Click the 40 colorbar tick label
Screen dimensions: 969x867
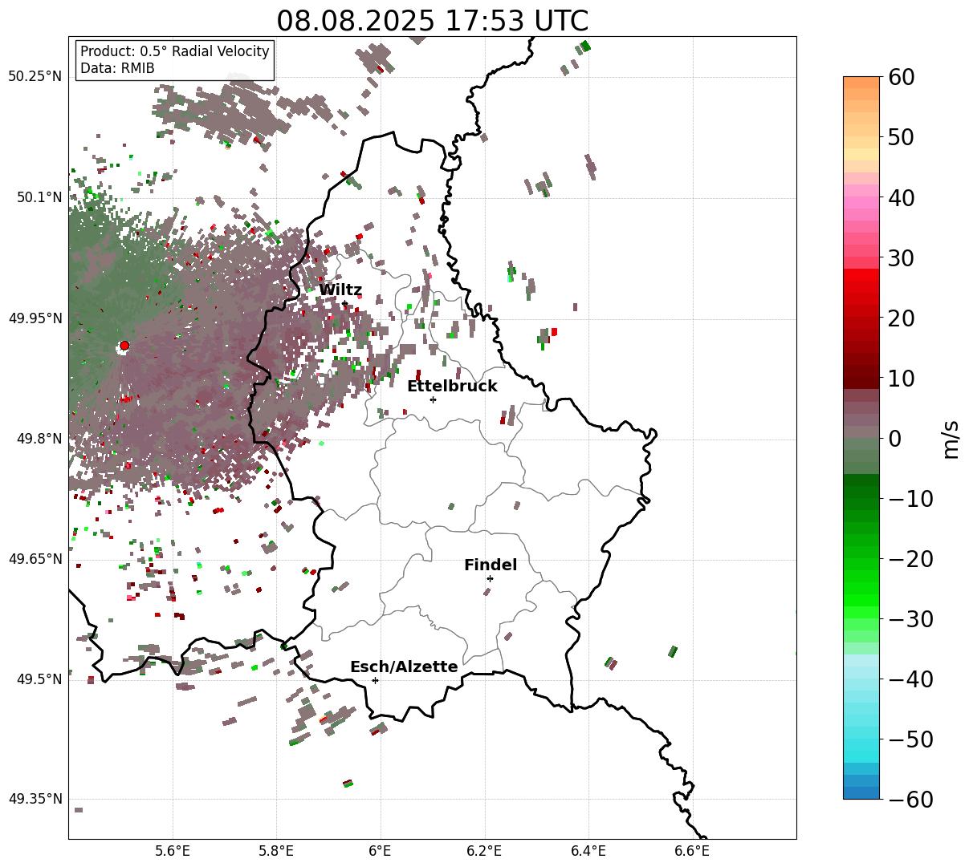902,197
